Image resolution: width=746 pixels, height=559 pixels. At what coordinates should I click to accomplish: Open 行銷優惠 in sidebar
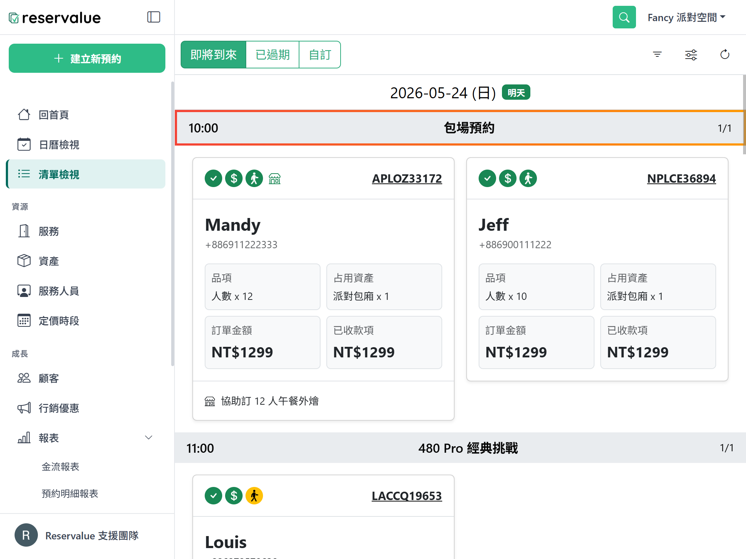pos(86,408)
